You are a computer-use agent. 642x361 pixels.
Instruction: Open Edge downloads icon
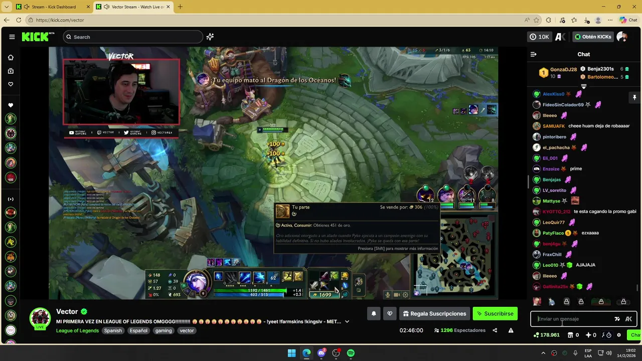(x=586, y=20)
